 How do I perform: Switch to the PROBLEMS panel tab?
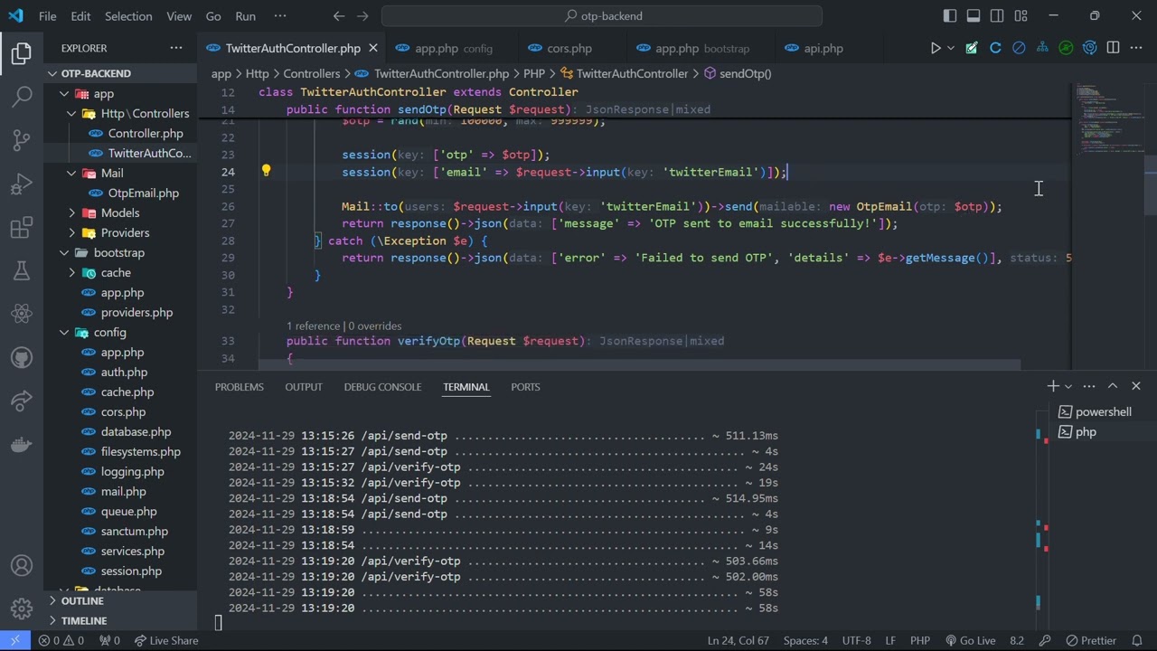pos(240,386)
